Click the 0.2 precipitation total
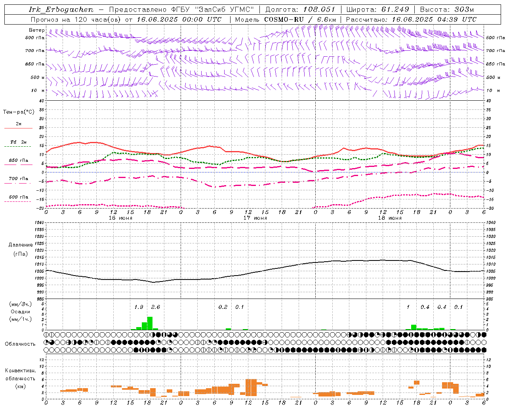The image size is (507, 406). (x=223, y=307)
